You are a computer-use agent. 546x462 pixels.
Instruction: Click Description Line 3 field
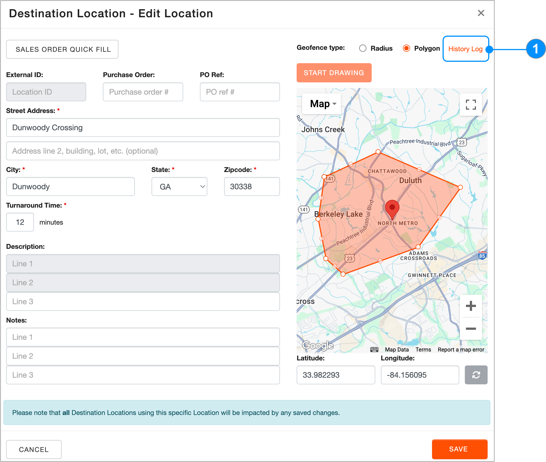pyautogui.click(x=143, y=301)
